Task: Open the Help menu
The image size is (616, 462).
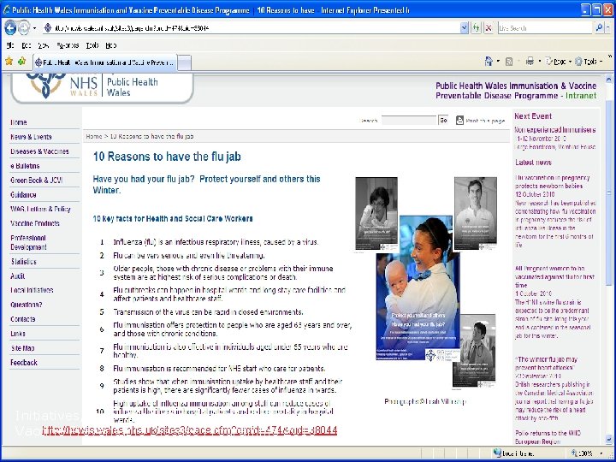Action: pos(110,45)
